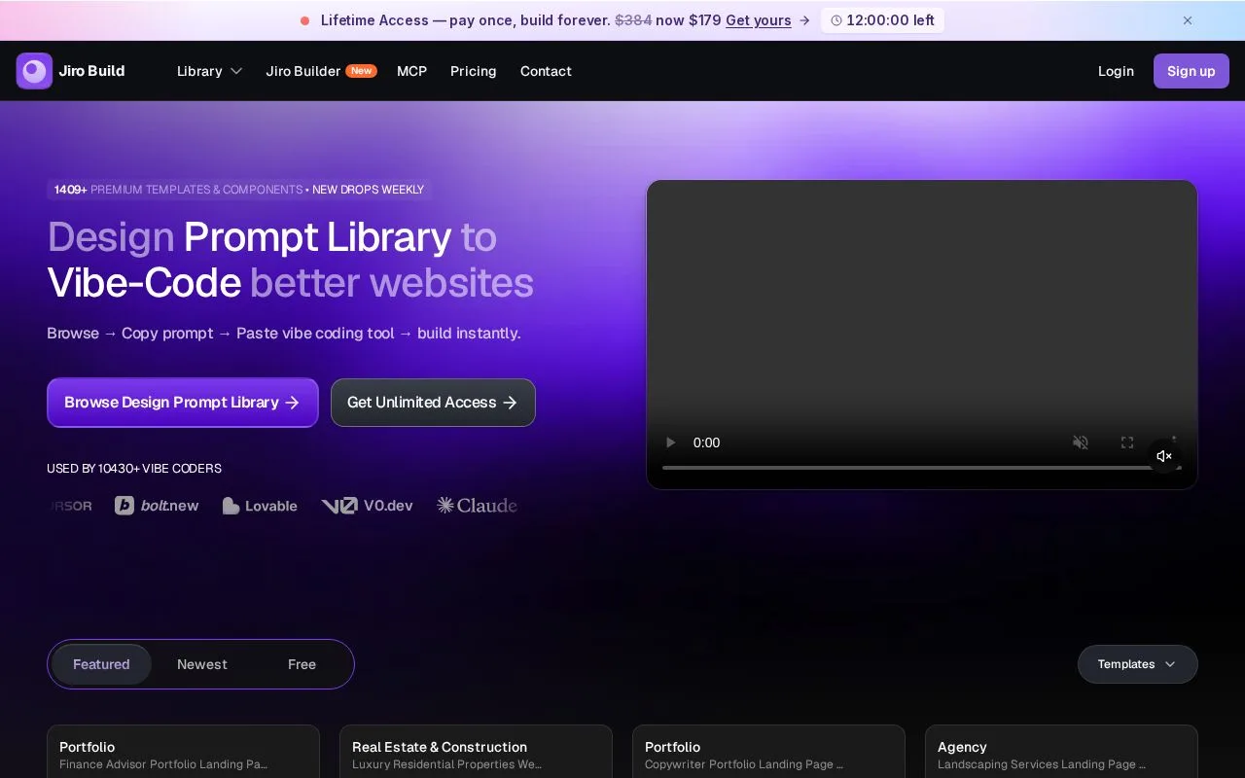The height and width of the screenshot is (778, 1245).
Task: Click Get Unlimited Access button
Action: coord(433,403)
